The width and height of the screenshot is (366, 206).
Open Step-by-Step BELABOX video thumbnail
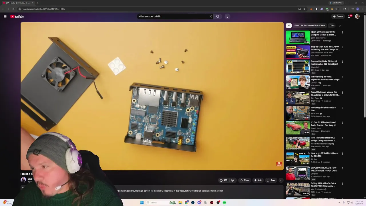pos(298,52)
